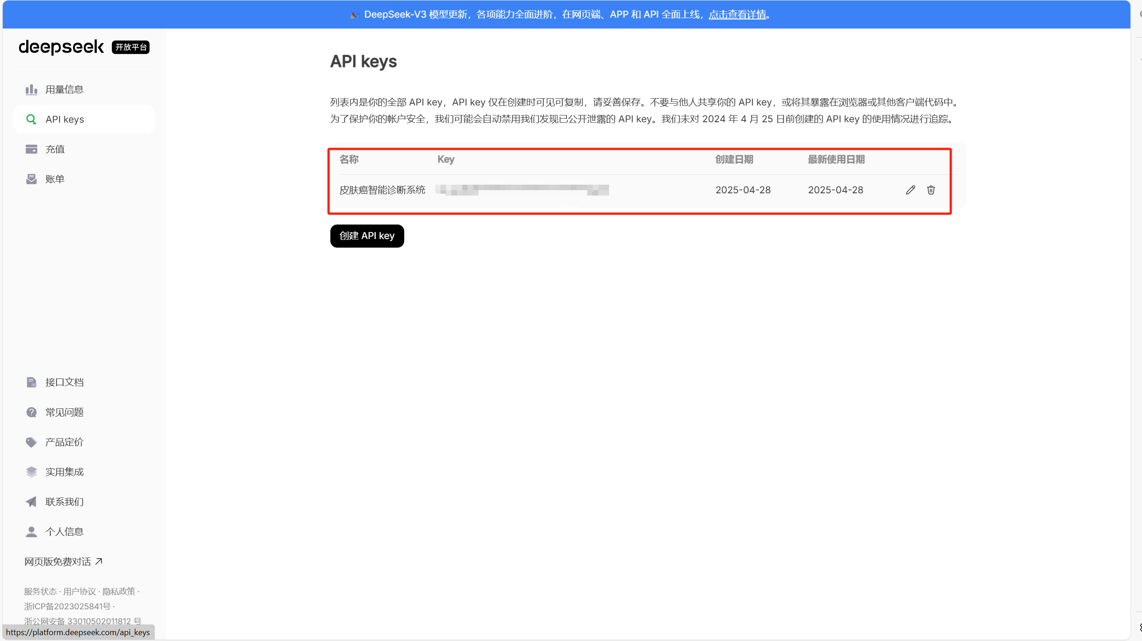Click the layers icon beside 实用集成

tap(31, 472)
